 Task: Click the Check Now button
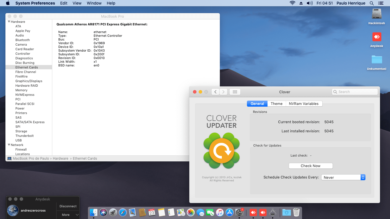tap(311, 166)
